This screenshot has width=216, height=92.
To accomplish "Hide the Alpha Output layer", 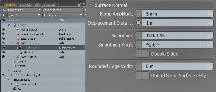I will 3,29.
